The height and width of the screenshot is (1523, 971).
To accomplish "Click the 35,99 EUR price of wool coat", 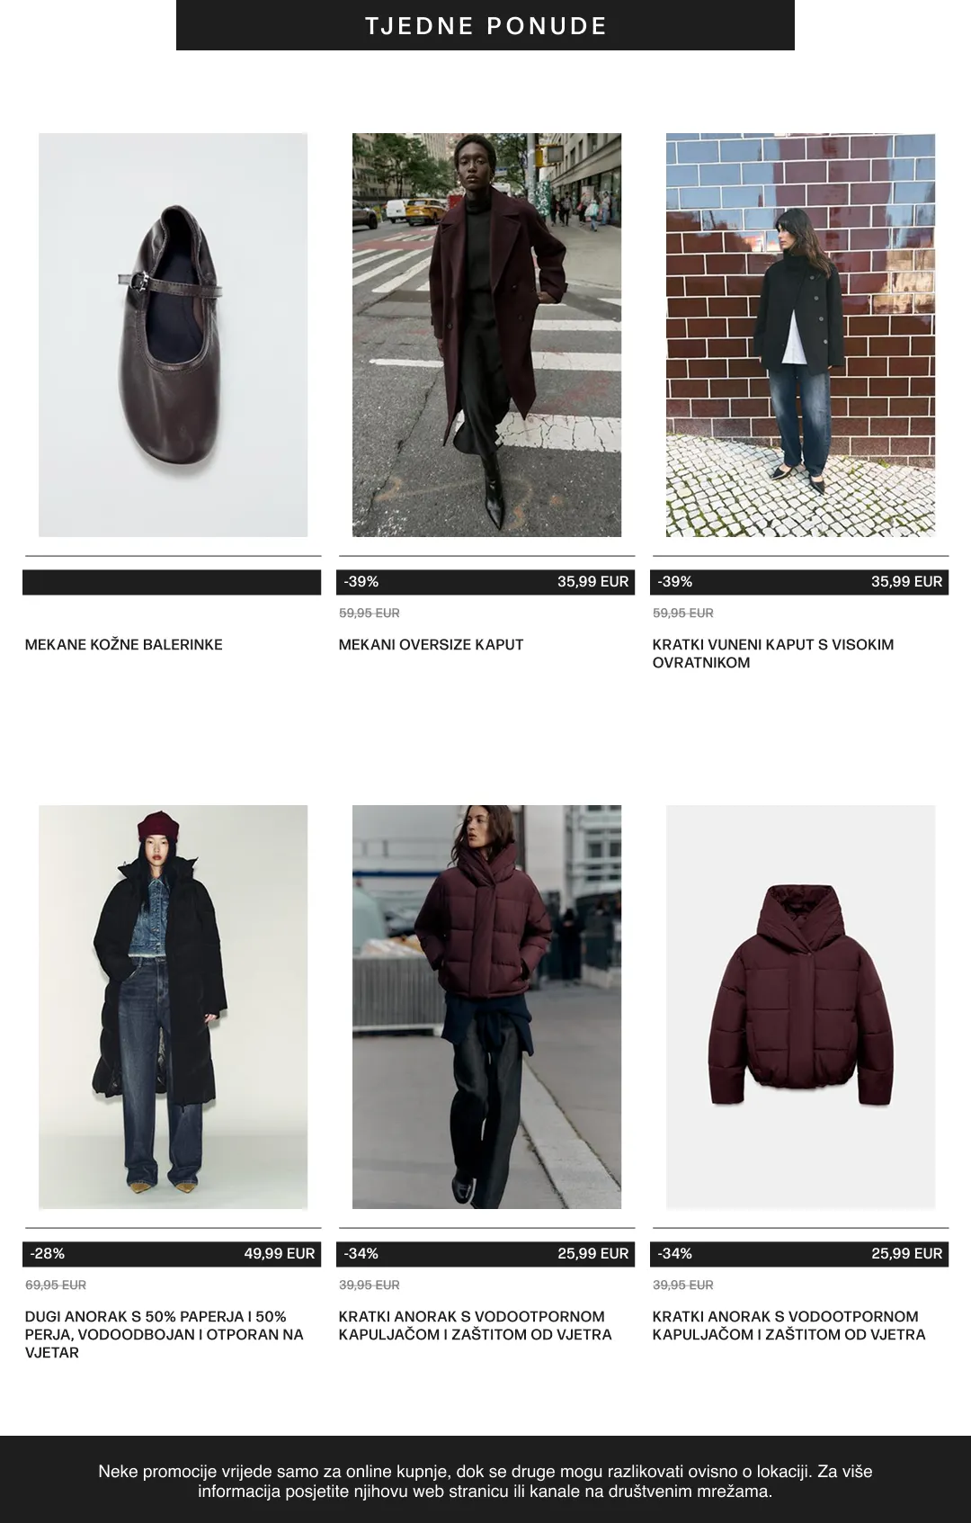I will point(906,582).
